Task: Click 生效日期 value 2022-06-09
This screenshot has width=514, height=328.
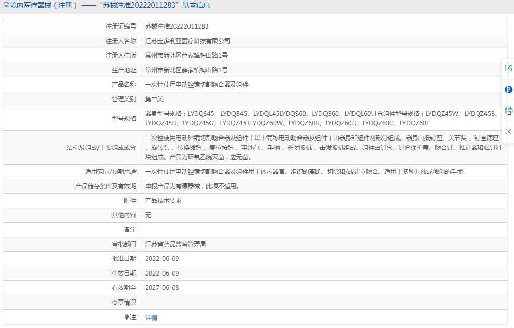Action: (162, 274)
